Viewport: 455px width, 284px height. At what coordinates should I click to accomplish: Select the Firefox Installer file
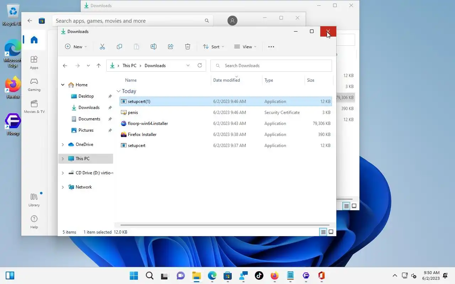tap(226, 135)
